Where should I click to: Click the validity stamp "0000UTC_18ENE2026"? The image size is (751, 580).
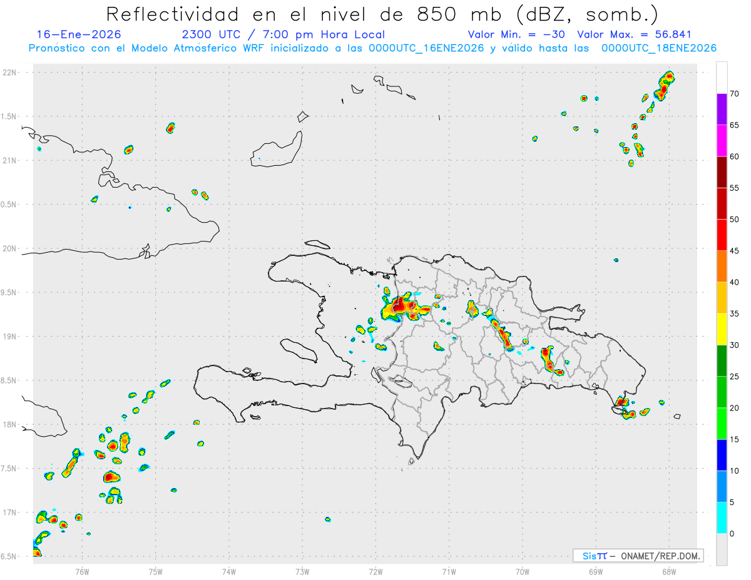(x=658, y=48)
